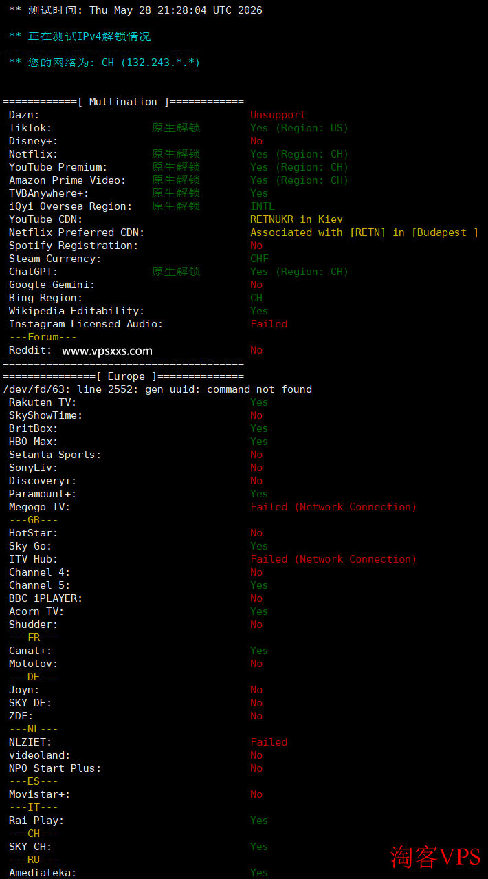
Task: Click the NLZIET Failed status
Action: tap(269, 742)
